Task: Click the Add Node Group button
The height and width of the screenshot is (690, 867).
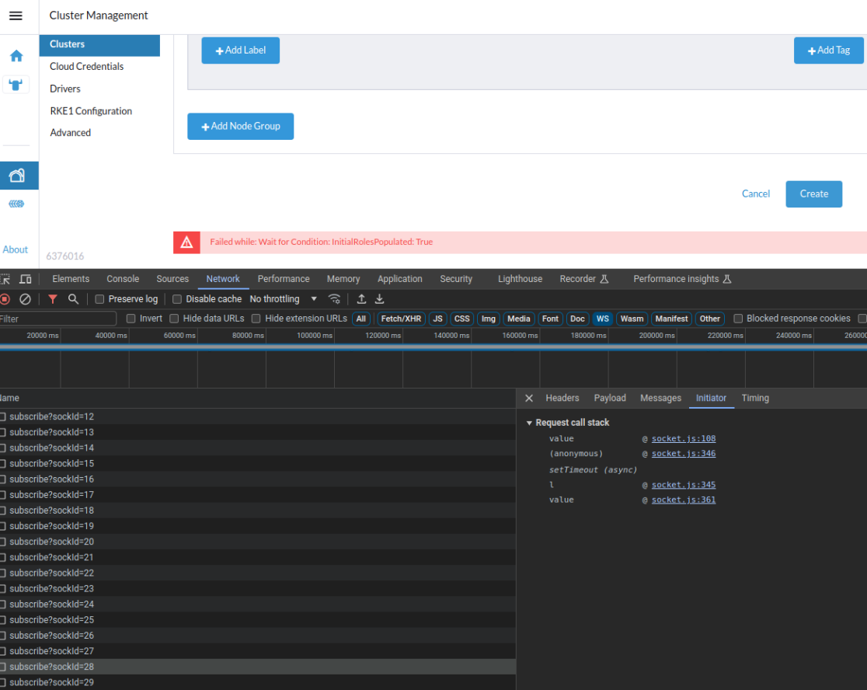Action: click(240, 126)
